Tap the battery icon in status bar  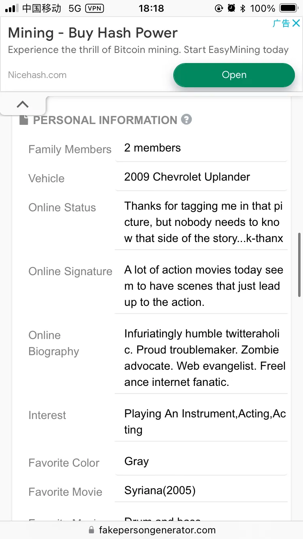click(x=288, y=8)
